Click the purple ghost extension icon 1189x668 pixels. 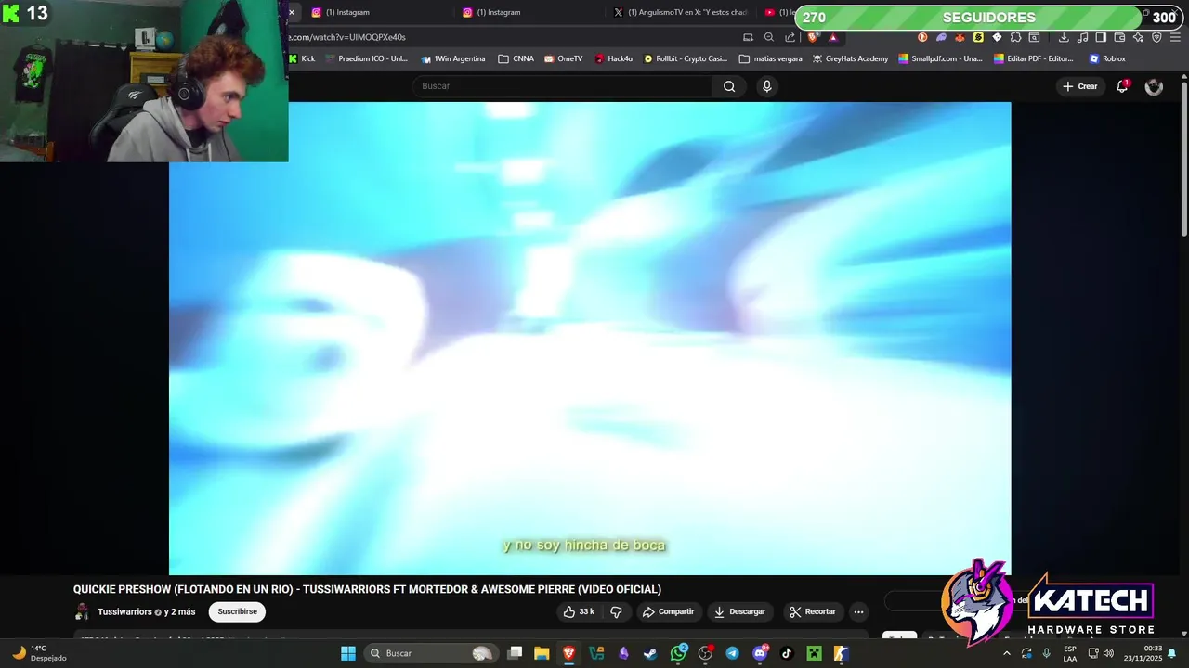941,37
